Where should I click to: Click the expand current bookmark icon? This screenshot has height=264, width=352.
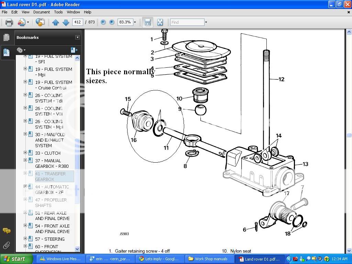[x=74, y=50]
